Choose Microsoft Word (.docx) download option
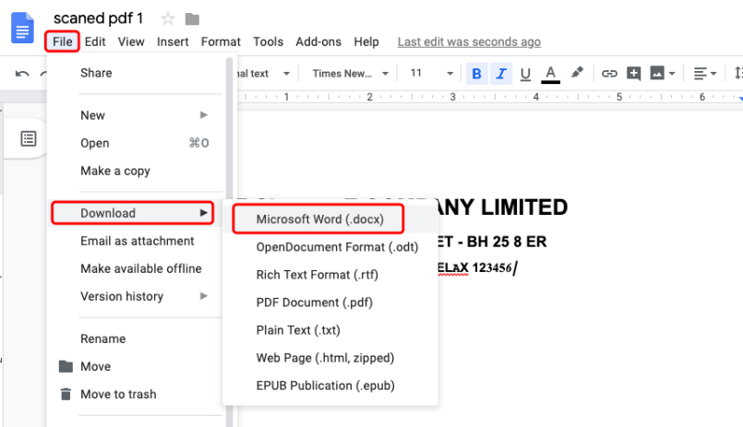The image size is (743, 427). pos(319,219)
